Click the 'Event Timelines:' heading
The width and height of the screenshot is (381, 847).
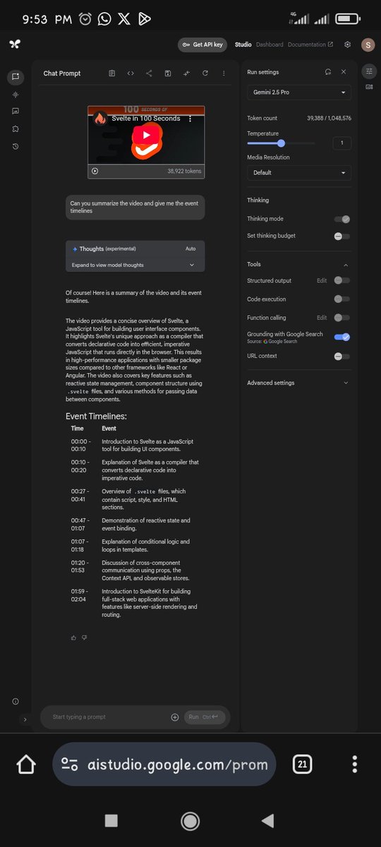pyautogui.click(x=96, y=416)
